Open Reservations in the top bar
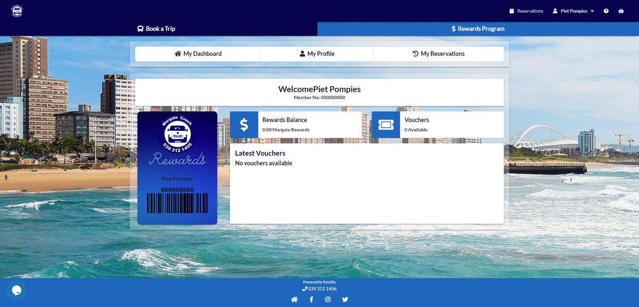The width and height of the screenshot is (639, 307). coord(526,11)
